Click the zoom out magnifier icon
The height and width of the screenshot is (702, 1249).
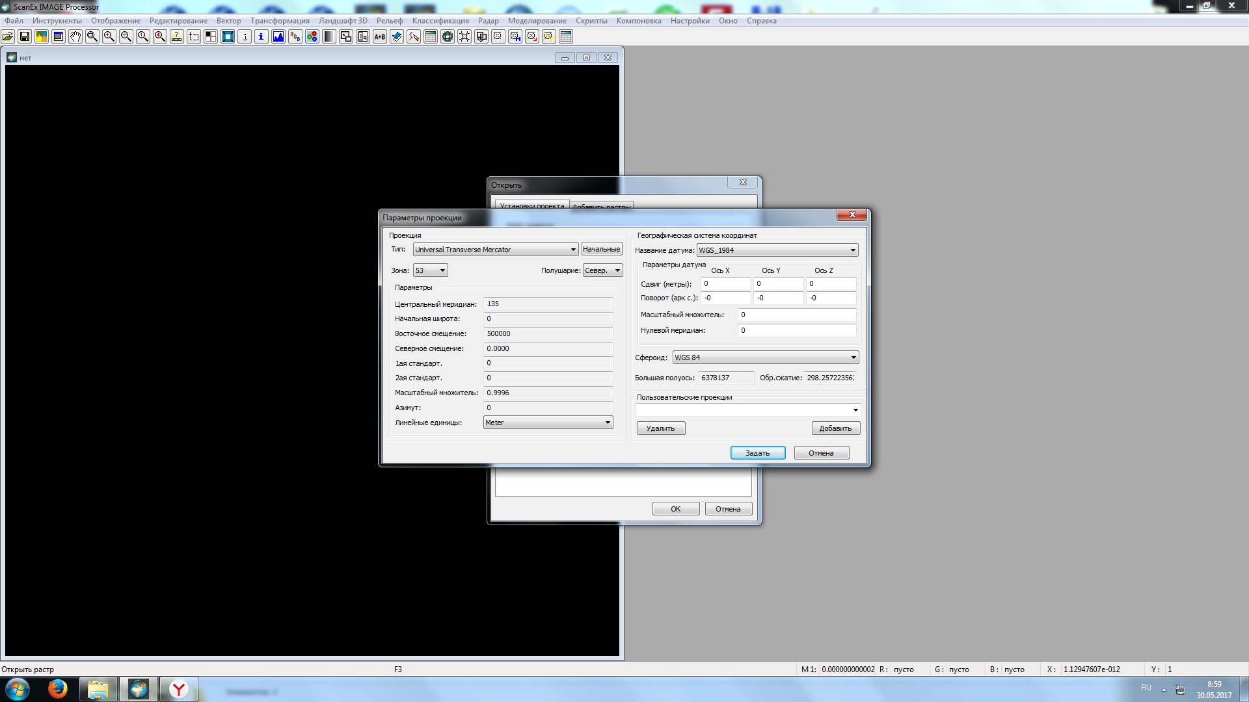click(x=126, y=36)
